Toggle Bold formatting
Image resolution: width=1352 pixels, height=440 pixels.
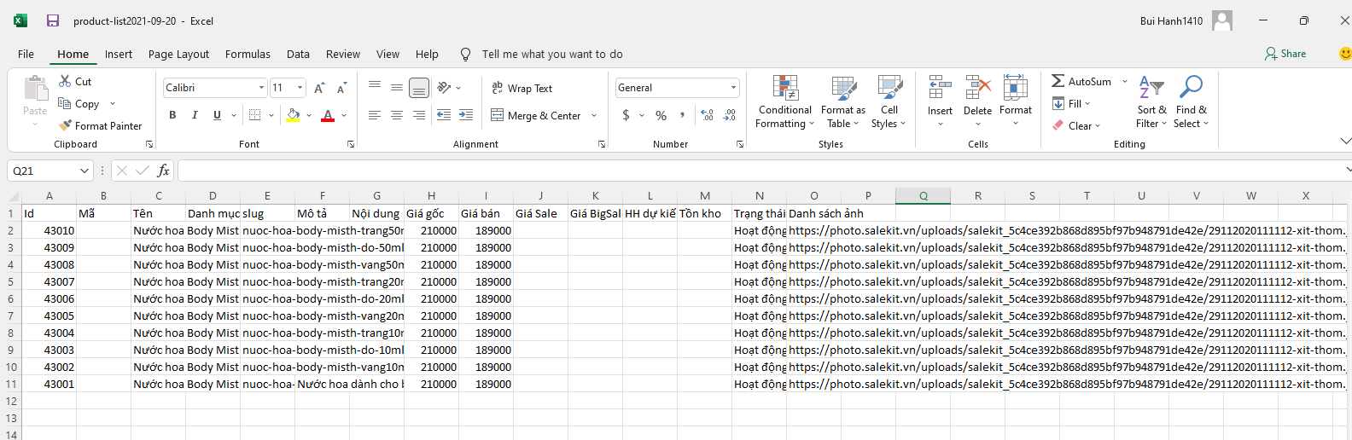(x=172, y=115)
